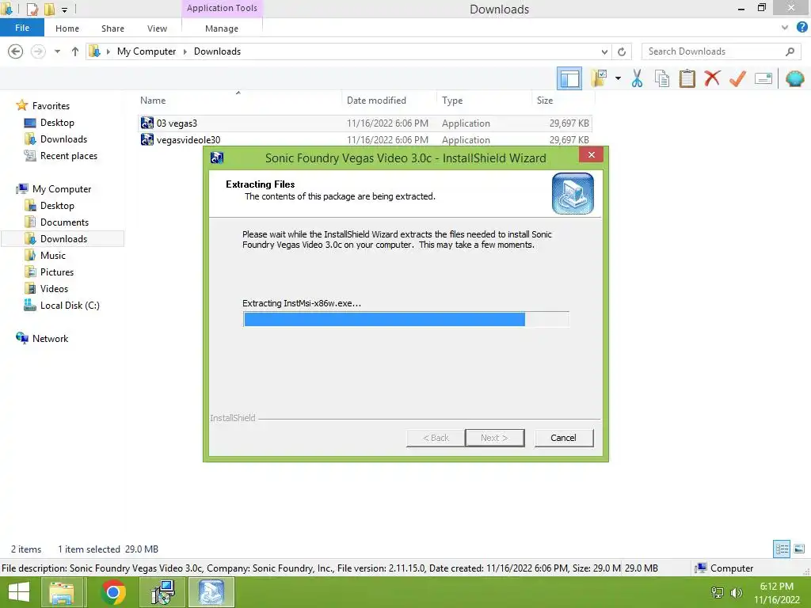Viewport: 811px width, 608px height.
Task: Click the Properties quick access icon
Action: (32, 9)
